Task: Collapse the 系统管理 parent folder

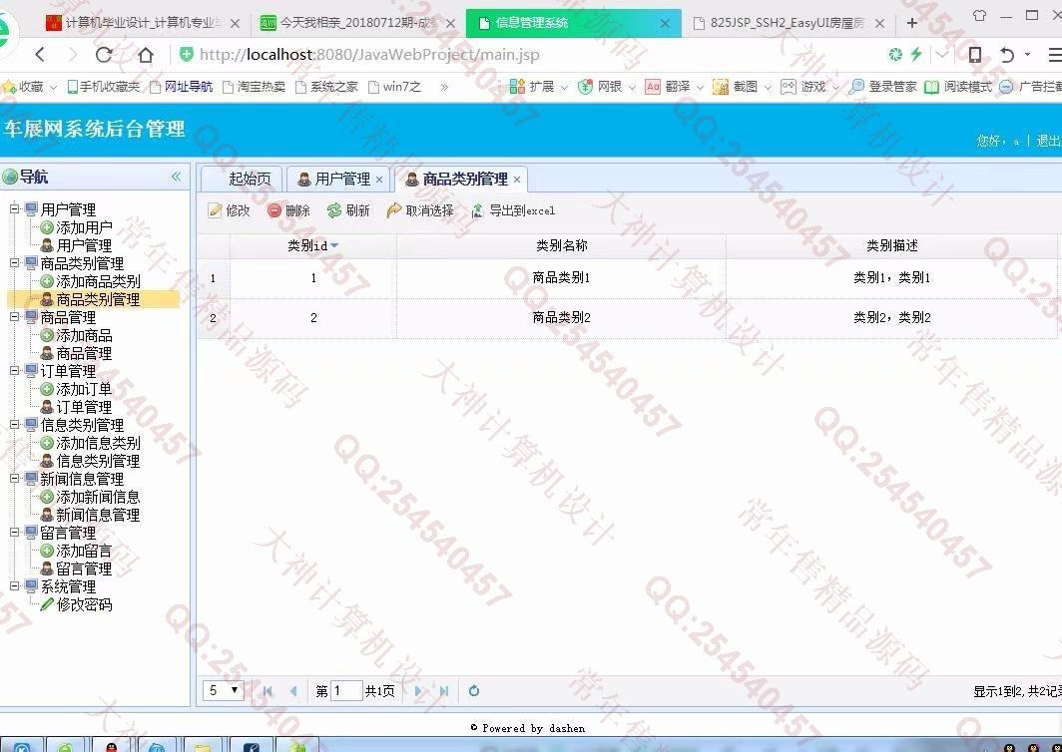Action: click(14, 585)
